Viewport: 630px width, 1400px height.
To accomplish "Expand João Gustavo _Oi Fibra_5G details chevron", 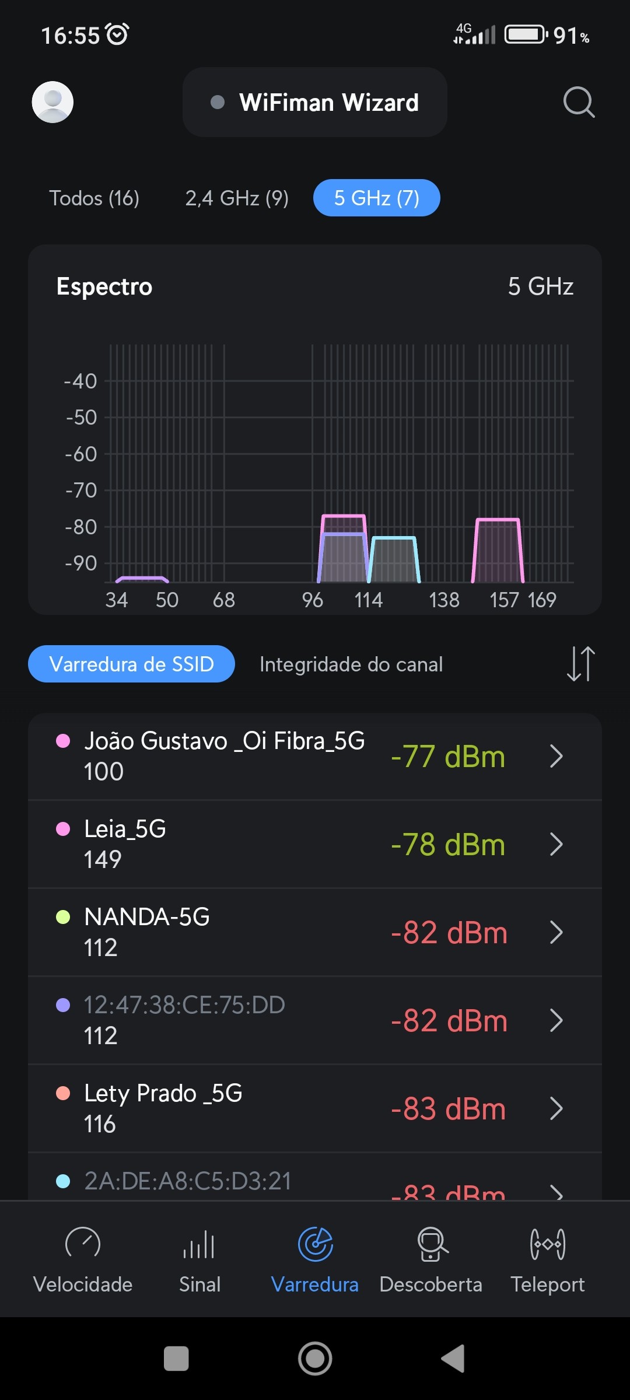I will coord(556,757).
